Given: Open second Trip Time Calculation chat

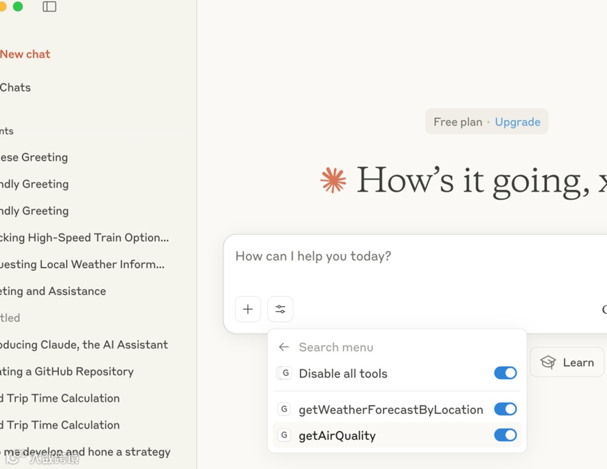Looking at the screenshot, I should 60,425.
